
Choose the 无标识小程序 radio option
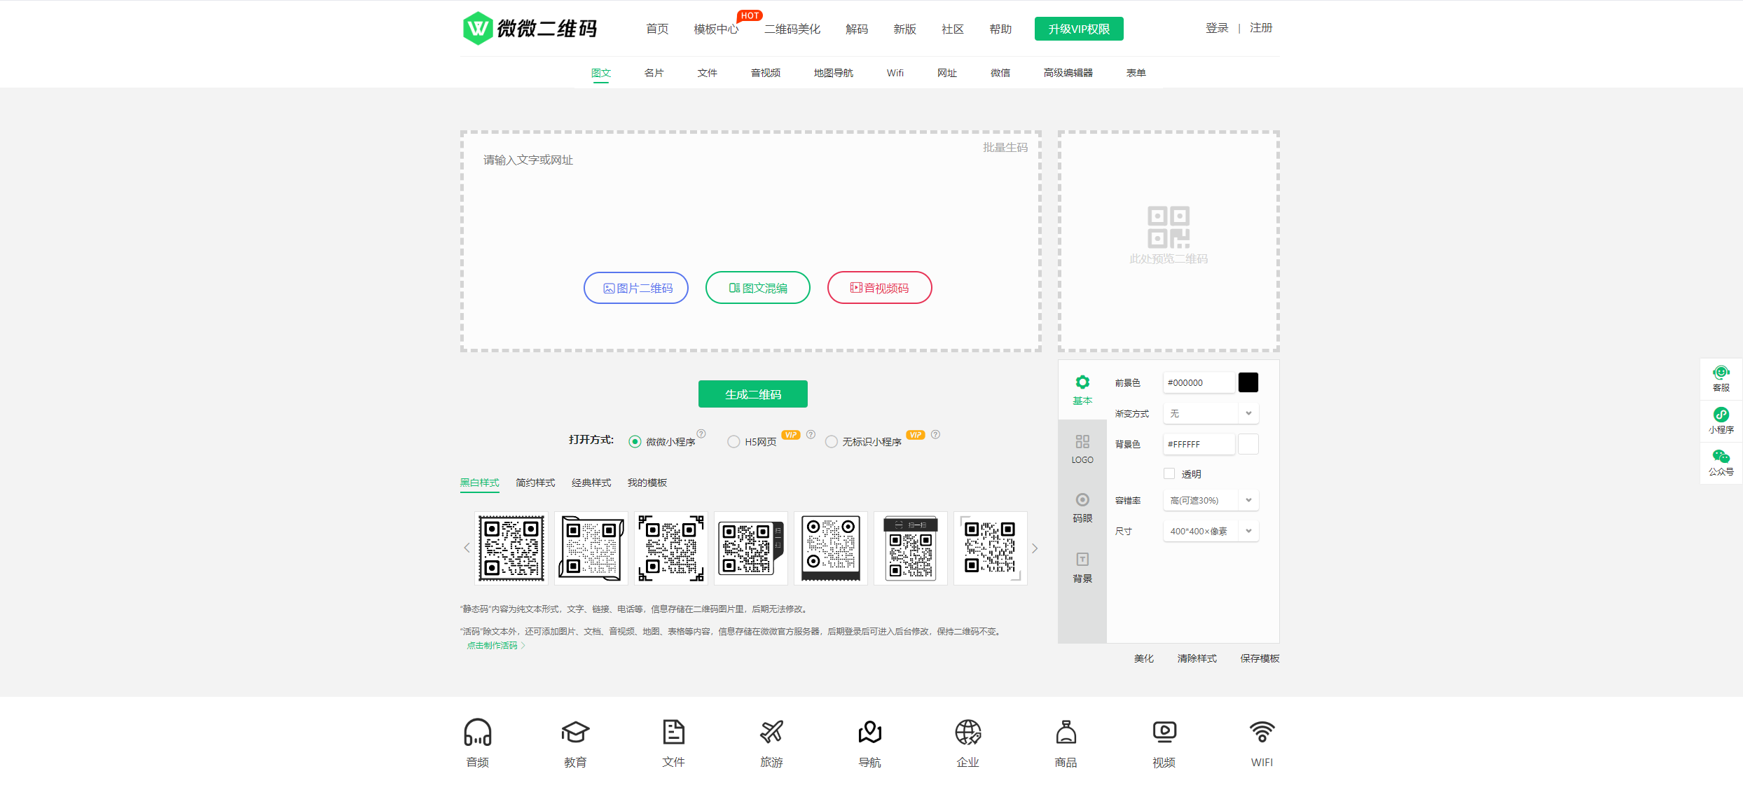(832, 442)
